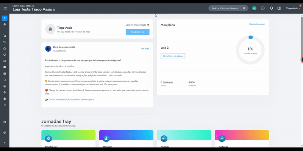The height and width of the screenshot is (151, 303).
Task: Click the Meu plano heading
Action: click(x=168, y=25)
